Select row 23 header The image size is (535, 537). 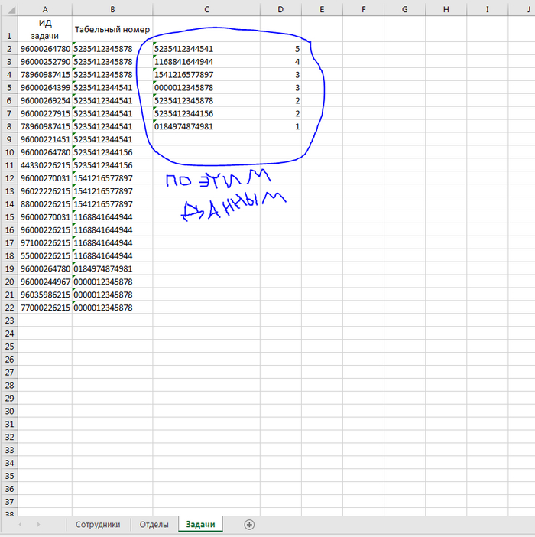tap(9, 321)
